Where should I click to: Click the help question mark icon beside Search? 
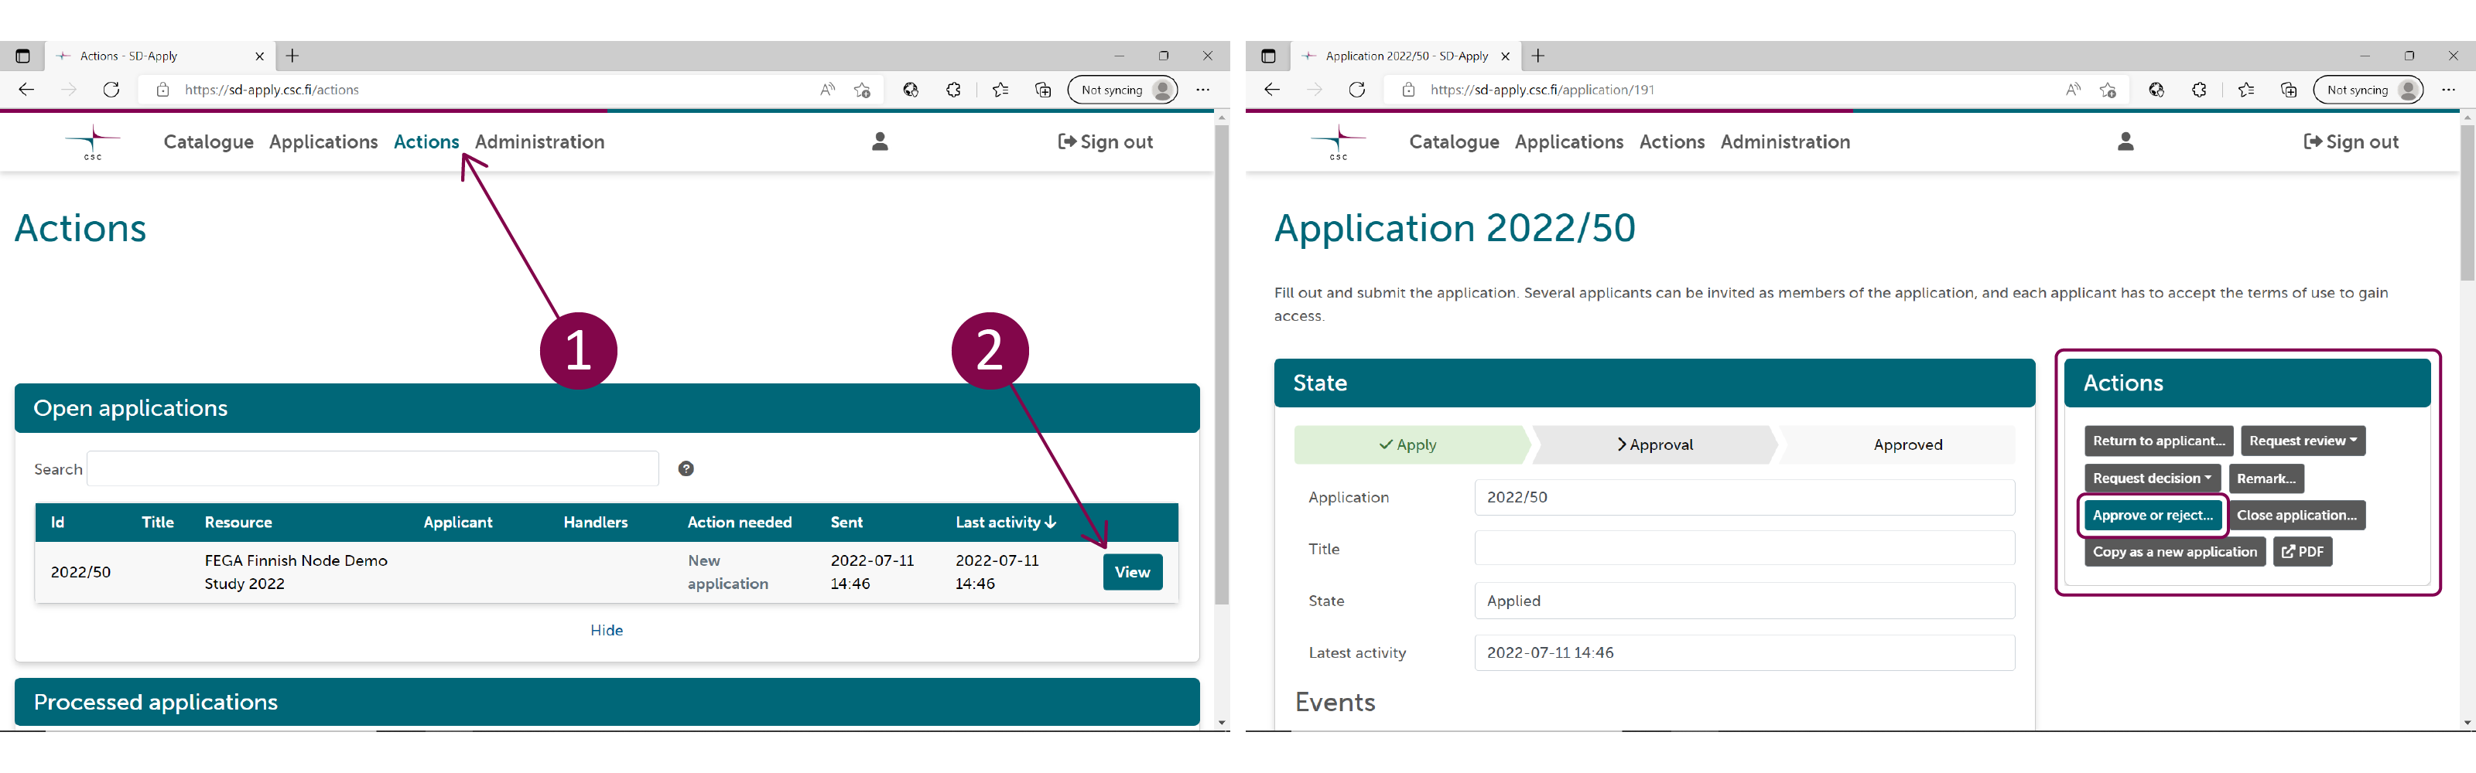click(x=686, y=468)
